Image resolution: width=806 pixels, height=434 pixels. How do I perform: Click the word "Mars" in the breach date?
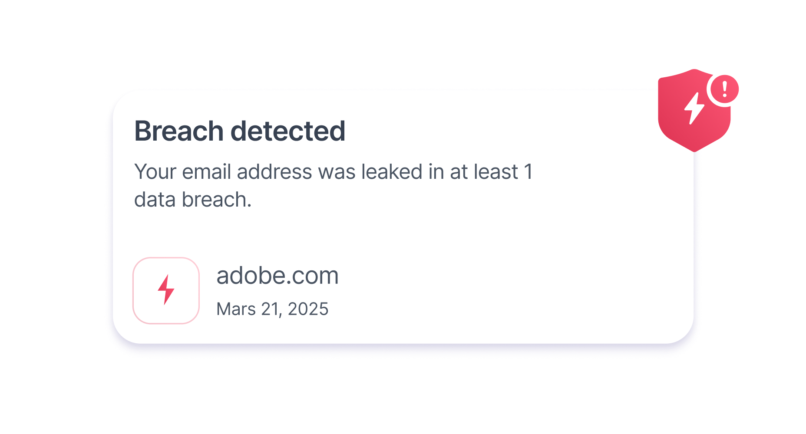[x=236, y=309]
